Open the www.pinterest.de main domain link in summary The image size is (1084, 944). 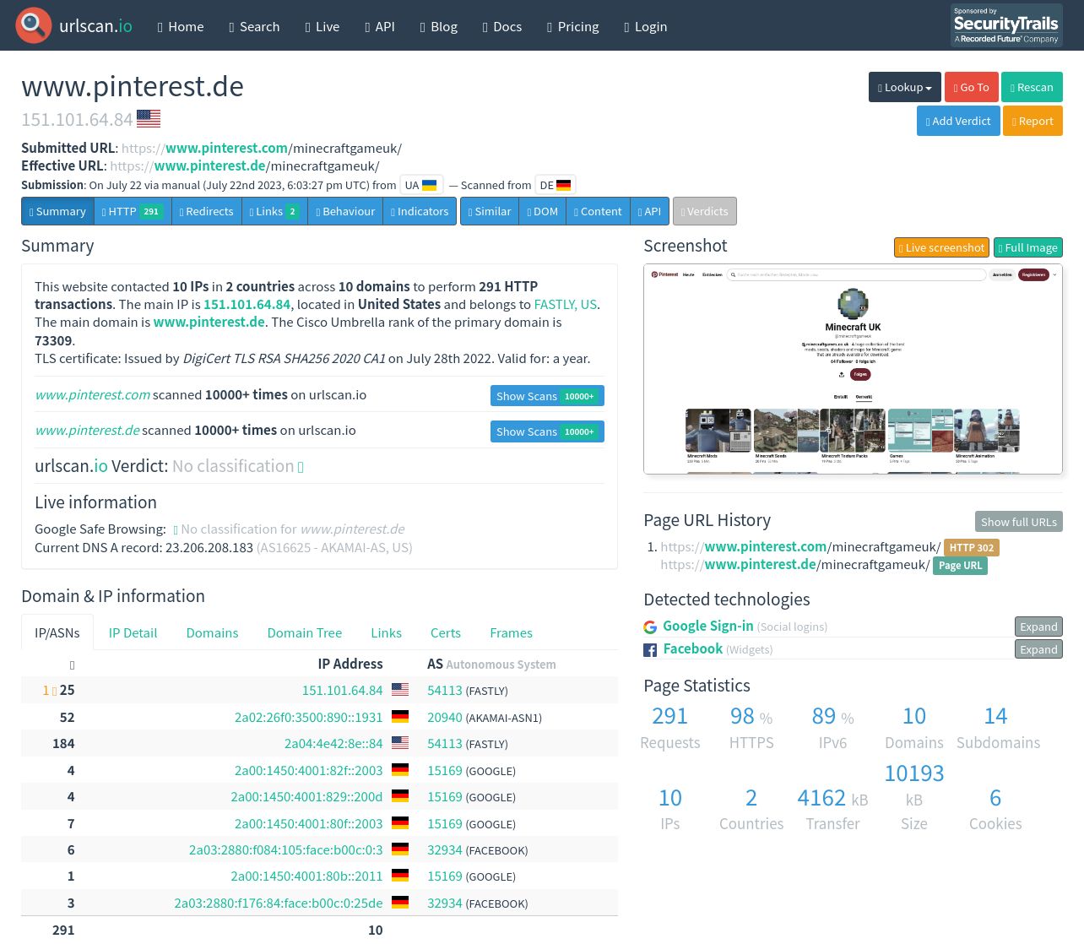[x=209, y=322]
